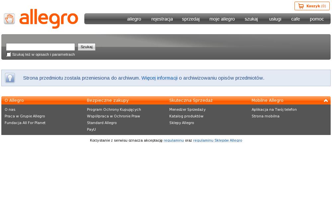Click the 'Bezpieczne zakupy' footer heading
The height and width of the screenshot is (199, 332).
[108, 100]
